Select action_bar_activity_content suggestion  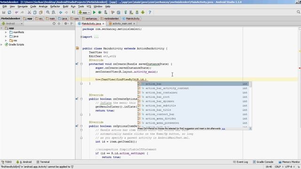coord(193,88)
